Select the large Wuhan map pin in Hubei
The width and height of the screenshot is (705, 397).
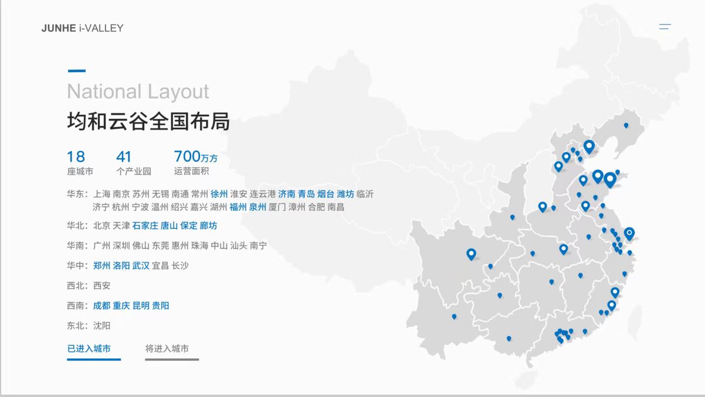[x=564, y=249]
